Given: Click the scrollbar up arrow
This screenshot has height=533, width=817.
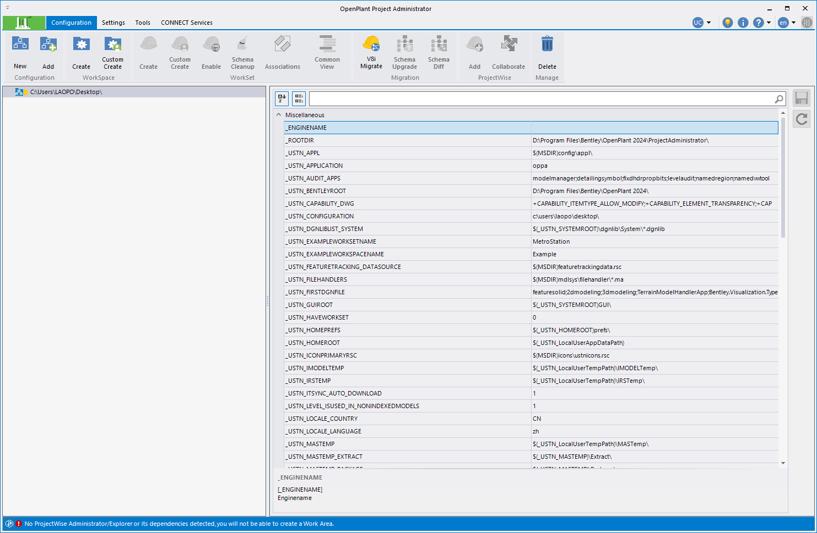Looking at the screenshot, I should [x=783, y=113].
